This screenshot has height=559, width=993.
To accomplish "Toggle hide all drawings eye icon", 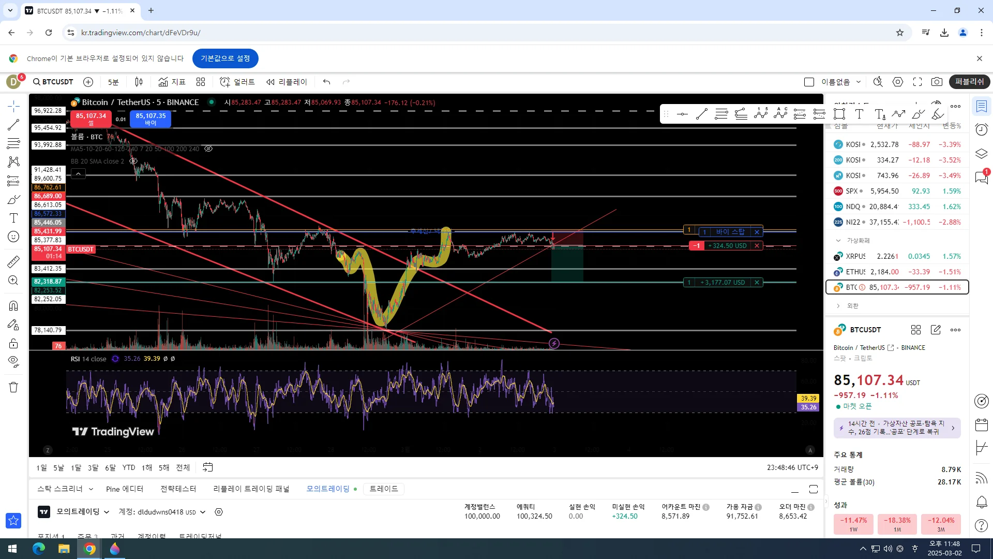I will pos(13,361).
